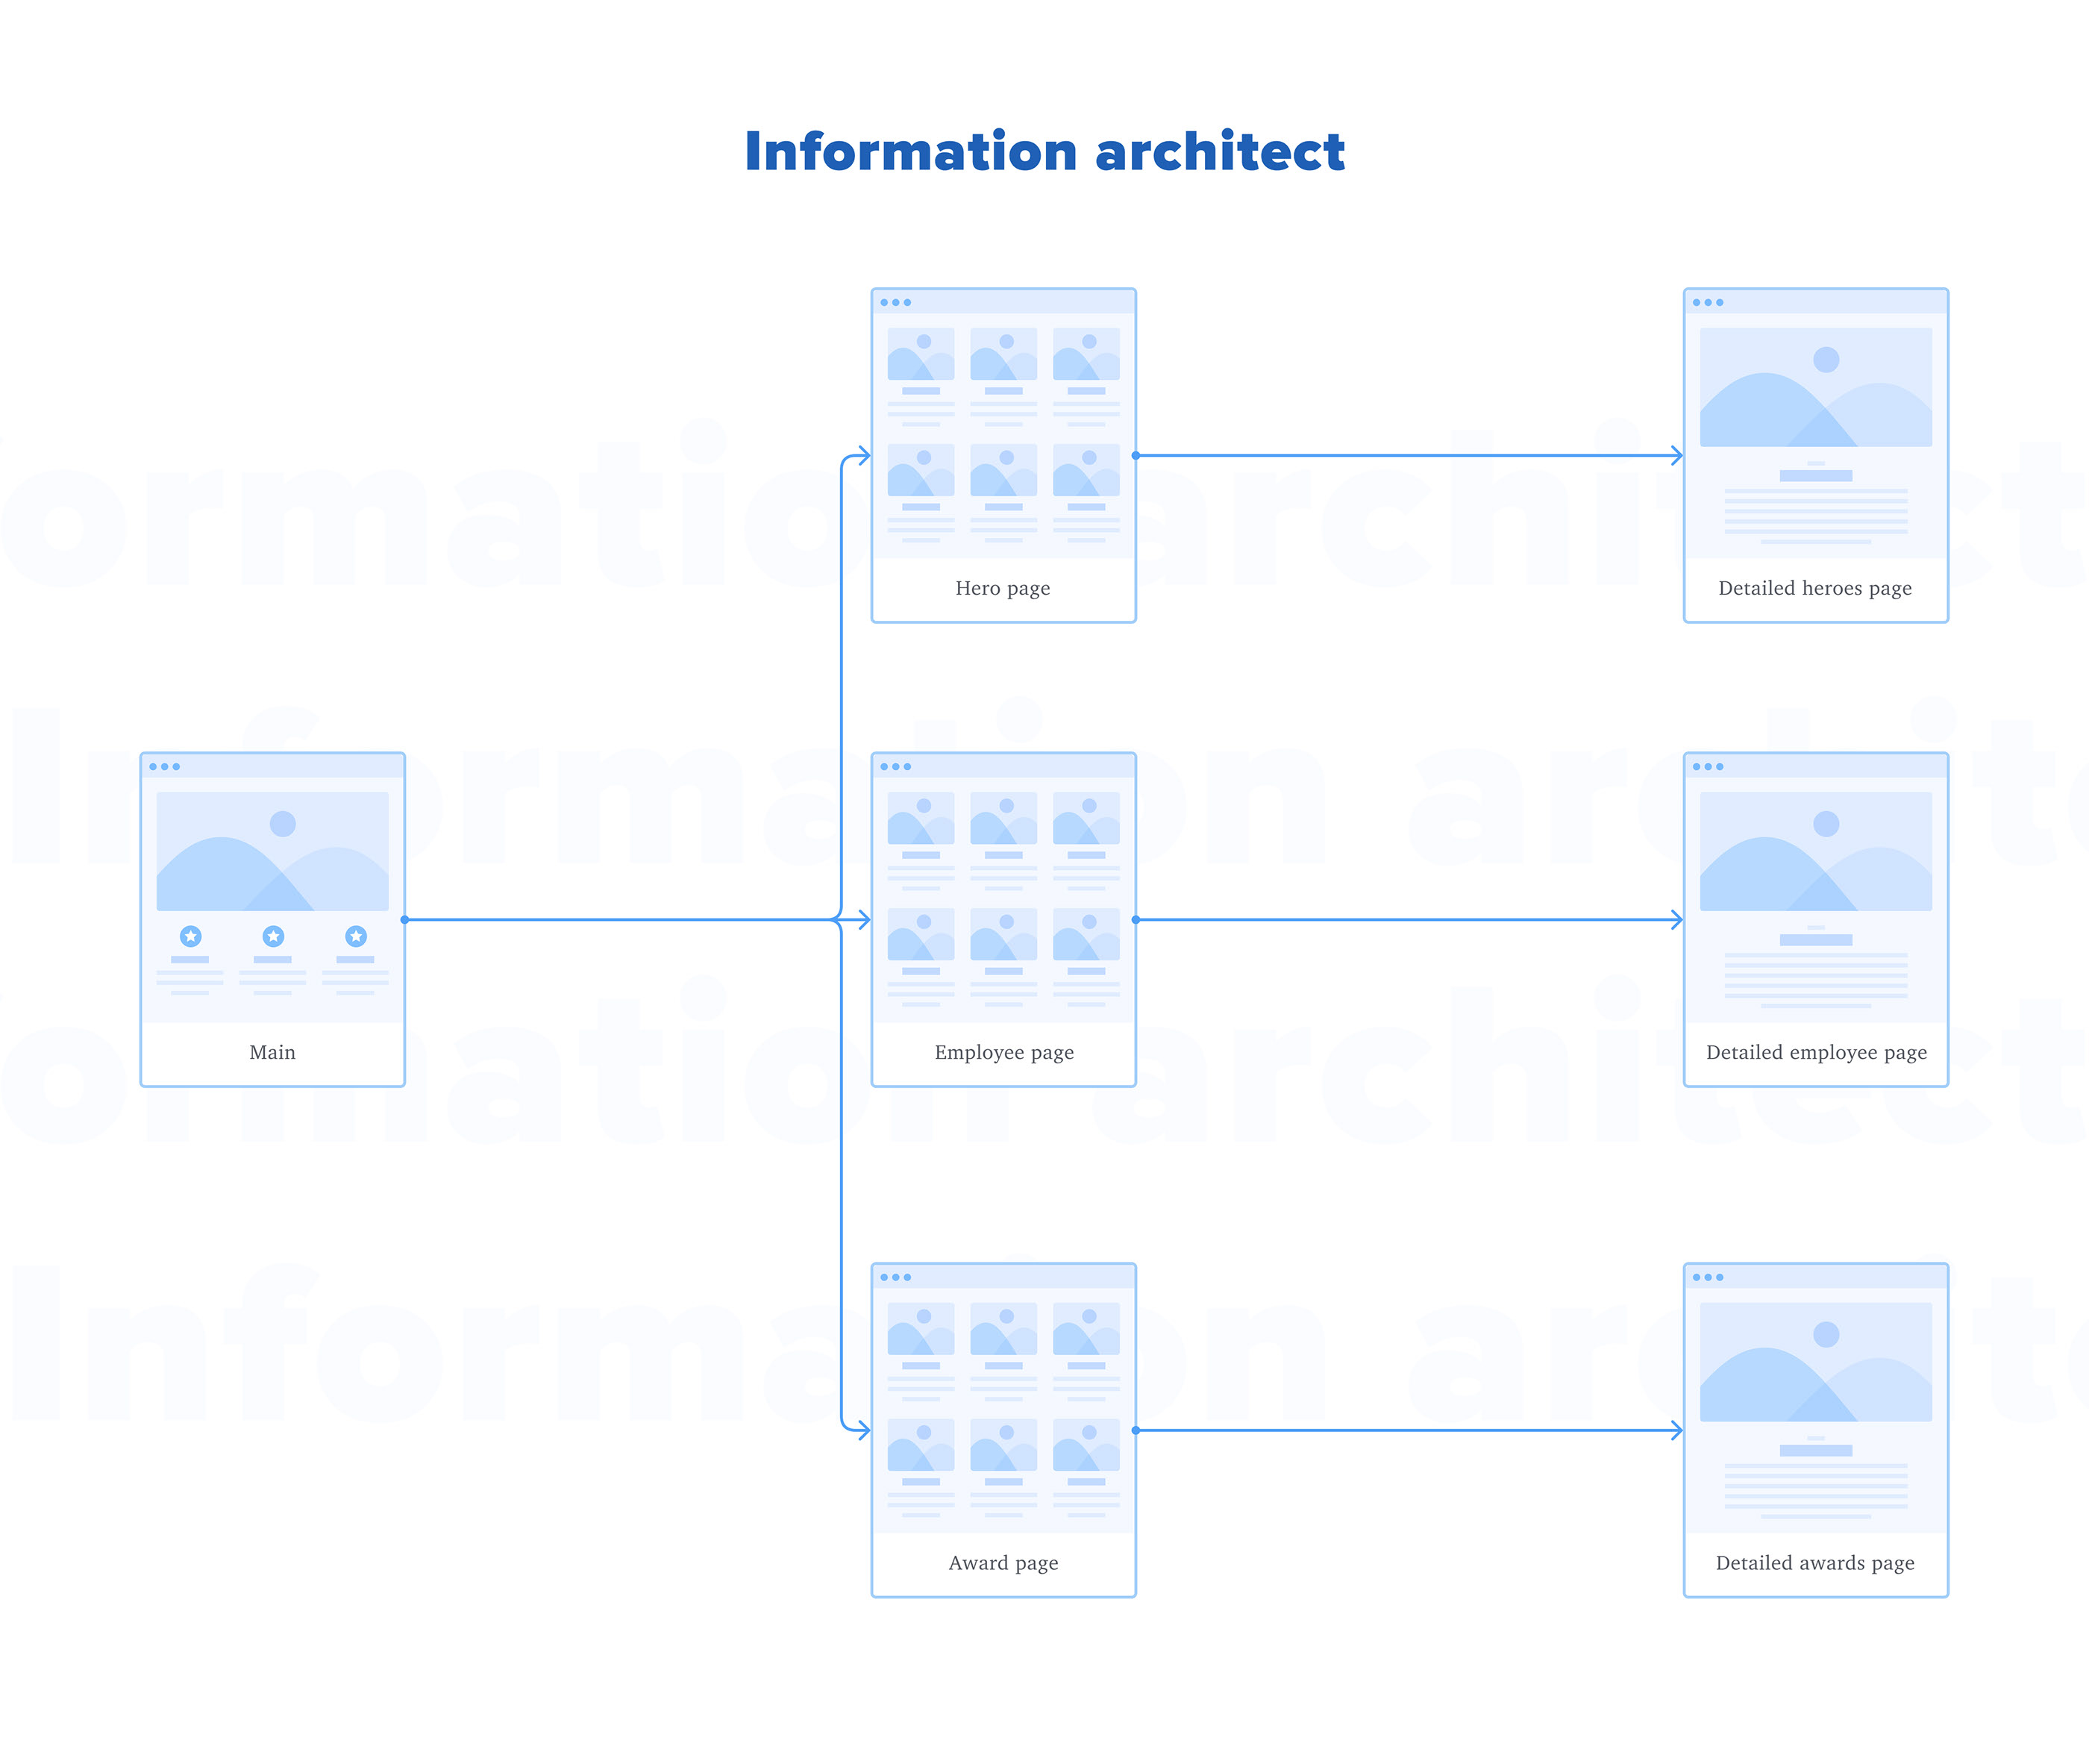Select the Hero page wireframe
2089x1764 pixels.
coord(1003,455)
